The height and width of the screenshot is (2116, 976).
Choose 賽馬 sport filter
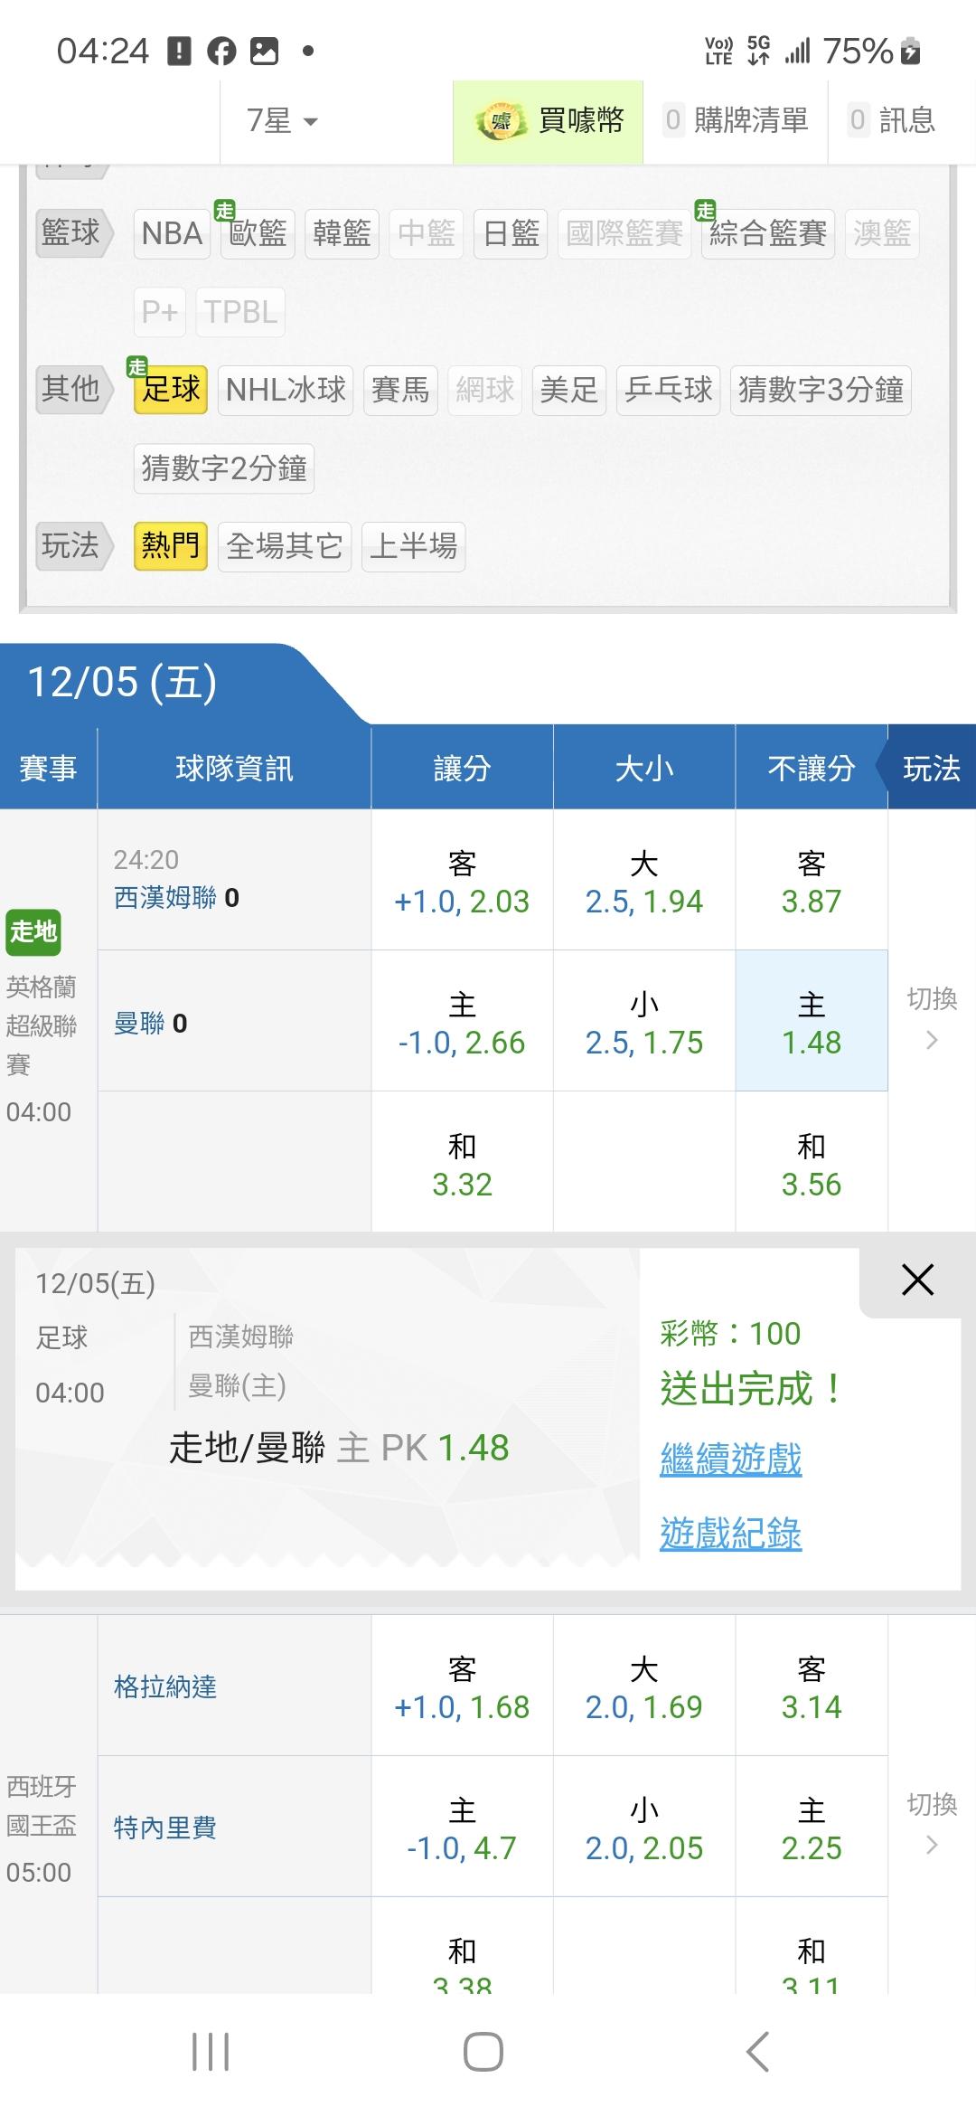(400, 390)
